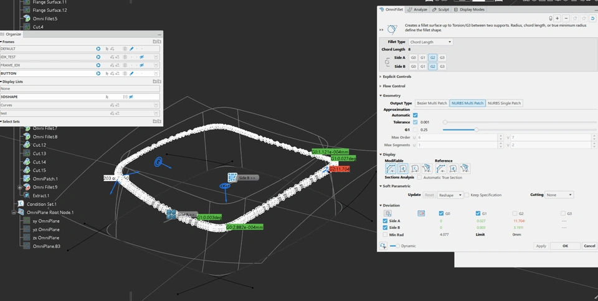This screenshot has width=598, height=301.
Task: Click the pick selection icon left of Dynamic
Action: click(383, 246)
